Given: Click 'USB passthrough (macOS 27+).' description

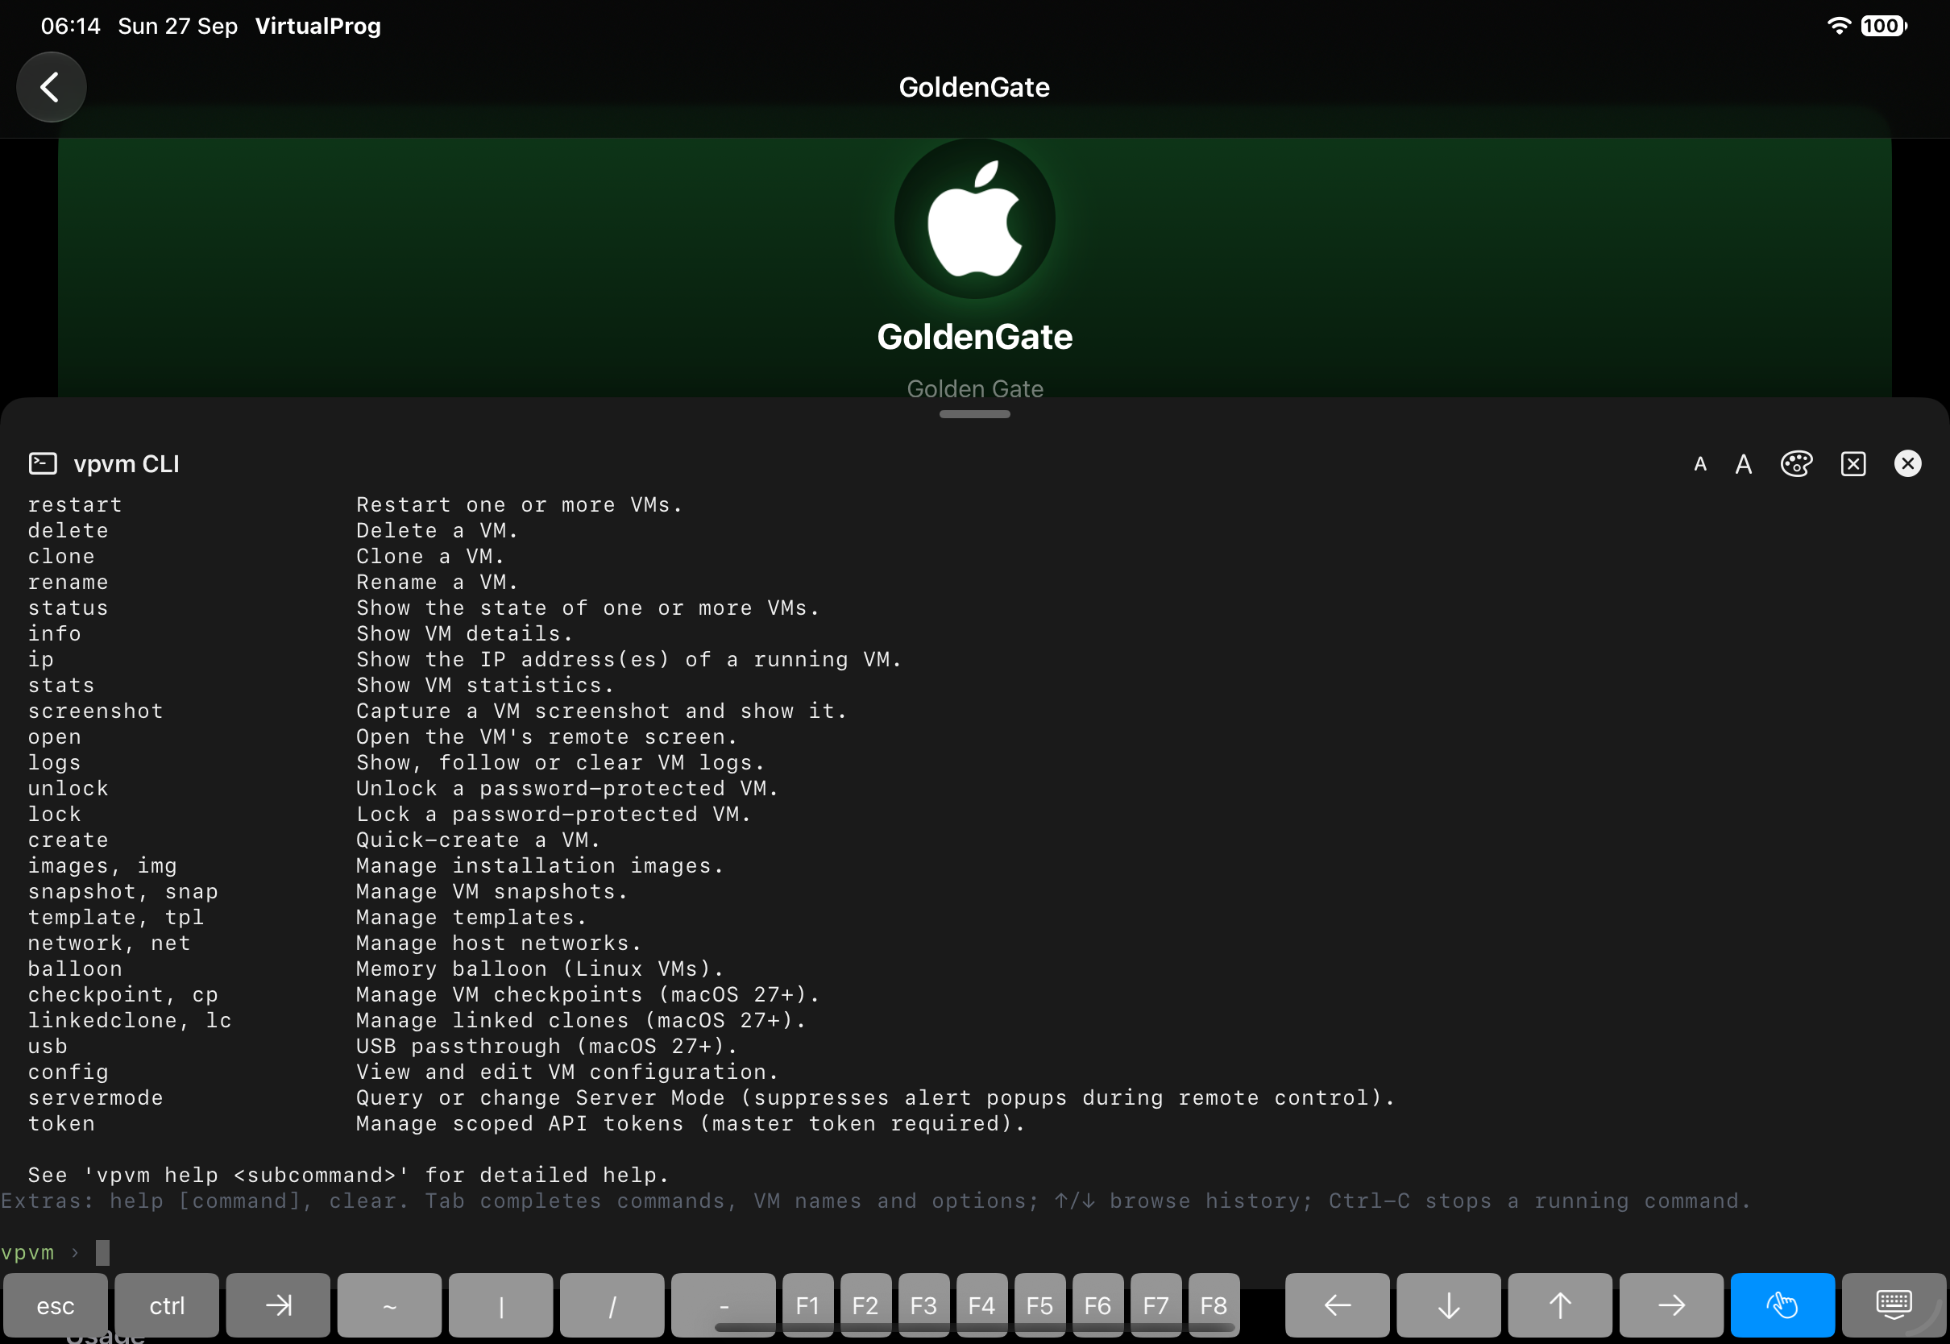Looking at the screenshot, I should (x=546, y=1047).
